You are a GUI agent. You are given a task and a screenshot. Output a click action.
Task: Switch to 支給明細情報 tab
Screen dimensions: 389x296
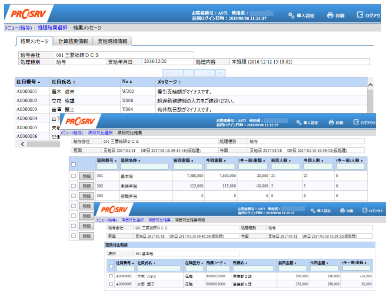(112, 41)
